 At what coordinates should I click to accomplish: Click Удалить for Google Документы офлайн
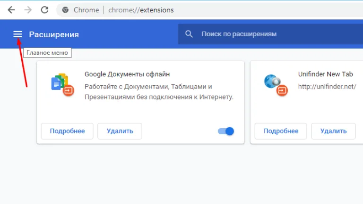[120, 131]
